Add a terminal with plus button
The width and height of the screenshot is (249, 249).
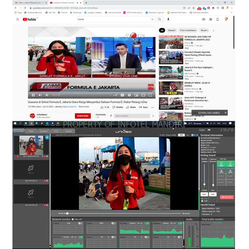click(x=47, y=137)
